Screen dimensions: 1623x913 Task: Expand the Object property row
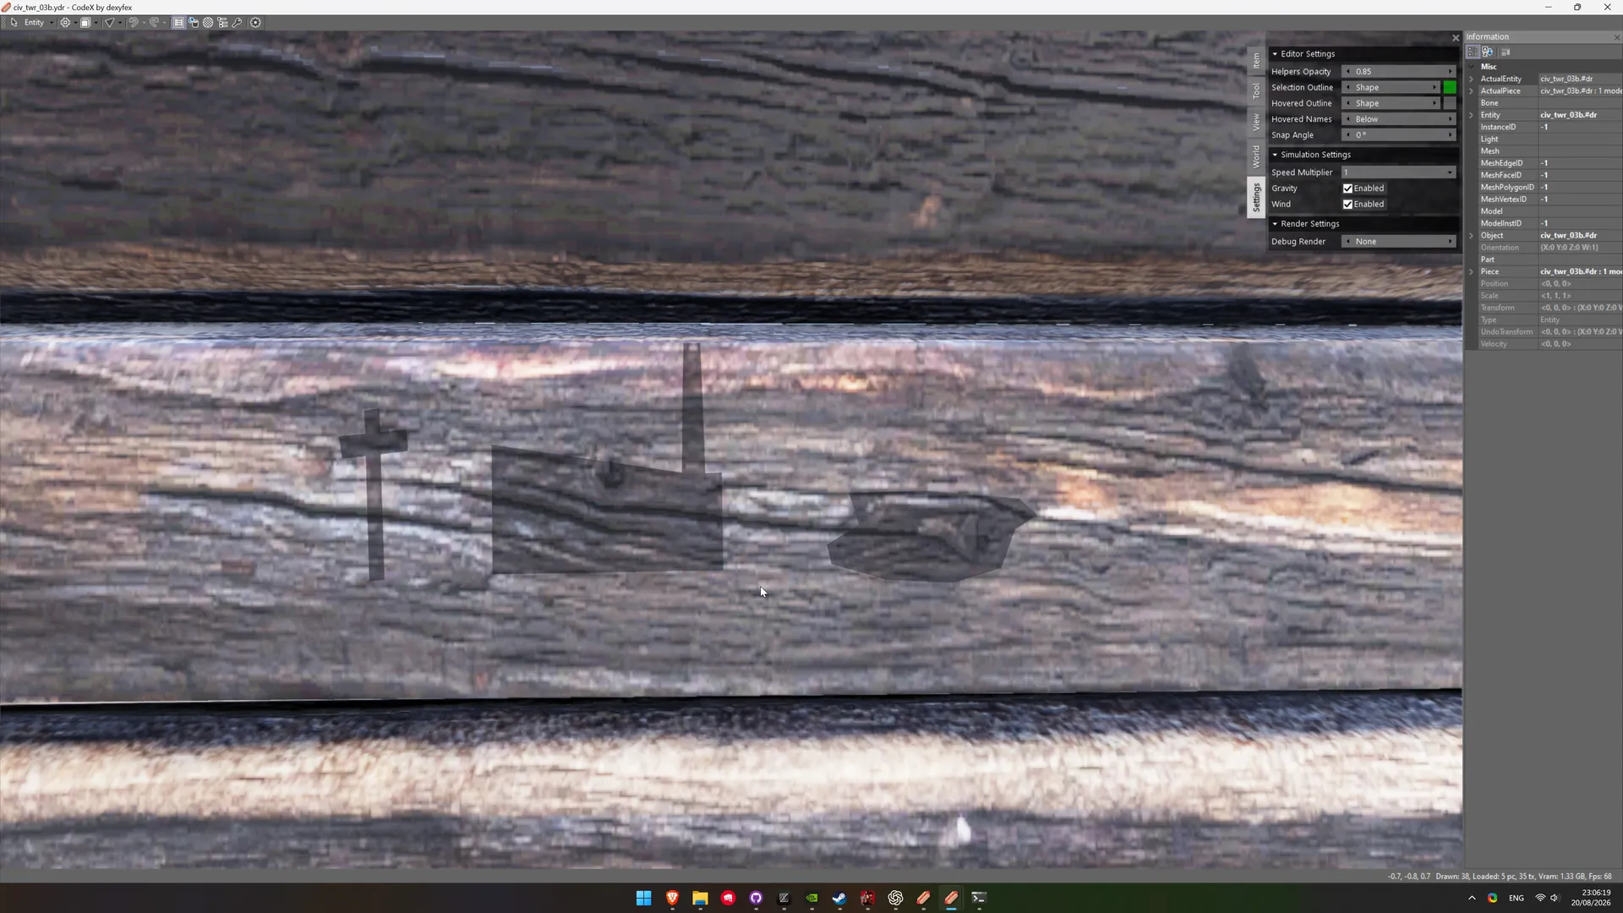[1471, 236]
